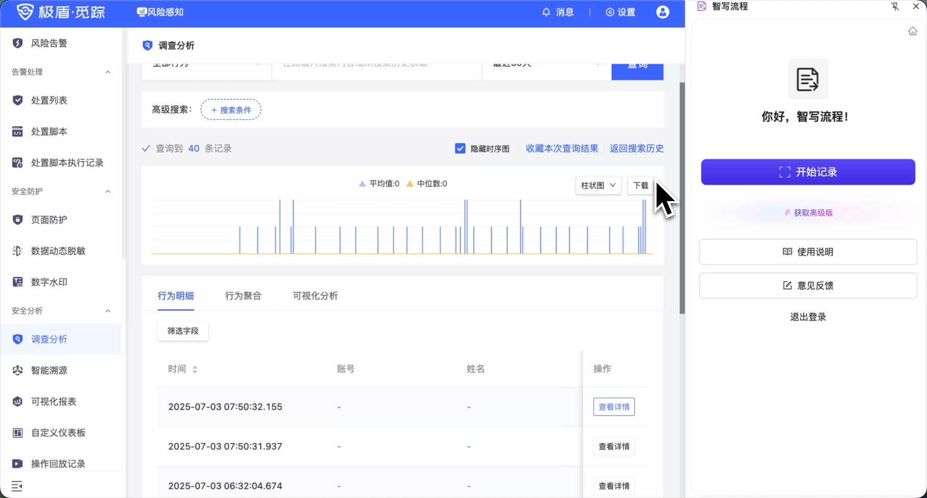Collapse the 告警处理 sidebar group

pos(107,72)
